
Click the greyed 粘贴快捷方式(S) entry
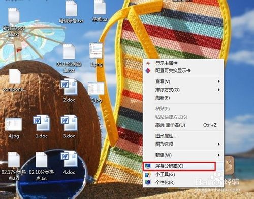(183, 117)
